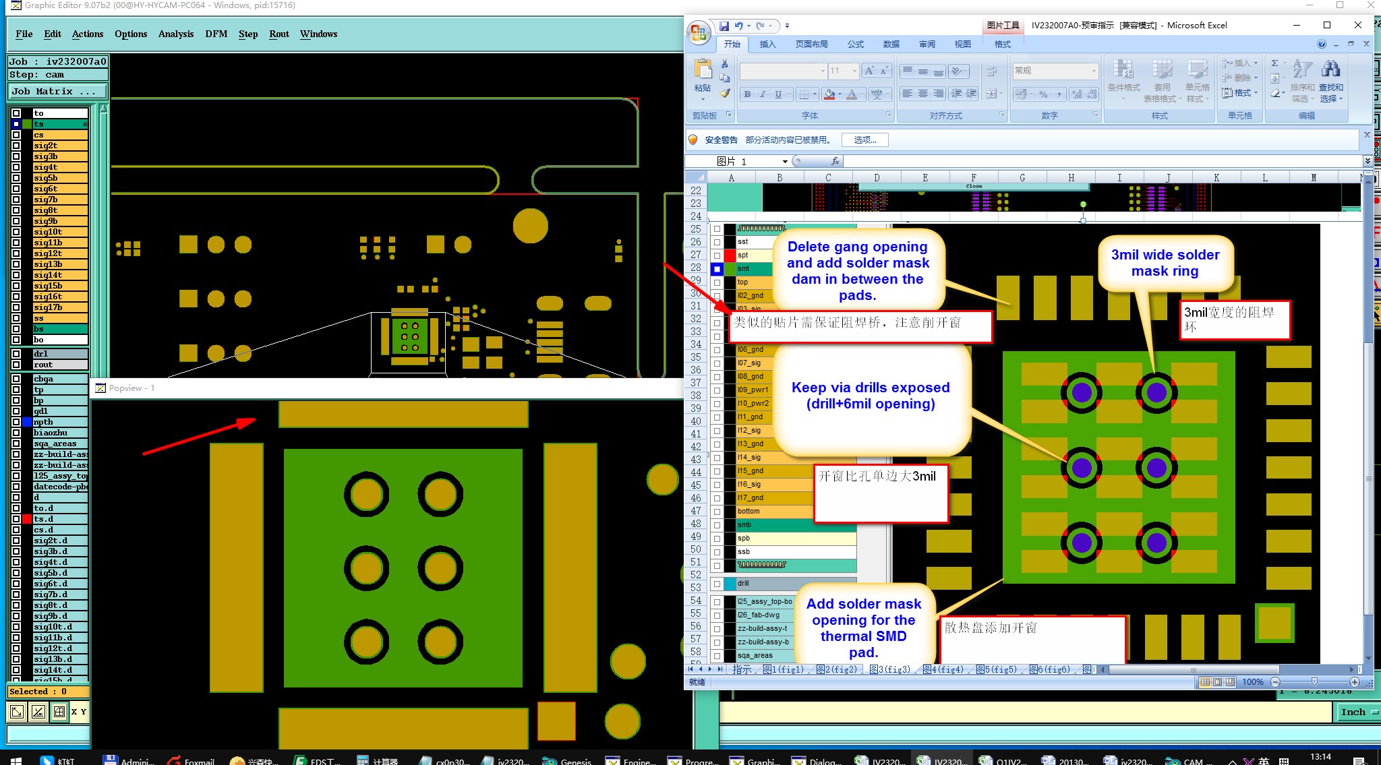Viewport: 1381px width, 765px height.
Task: Click the Undo arrow in Excel
Action: pyautogui.click(x=739, y=26)
